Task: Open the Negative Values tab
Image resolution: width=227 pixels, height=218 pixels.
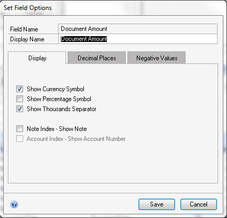Action: 157,58
